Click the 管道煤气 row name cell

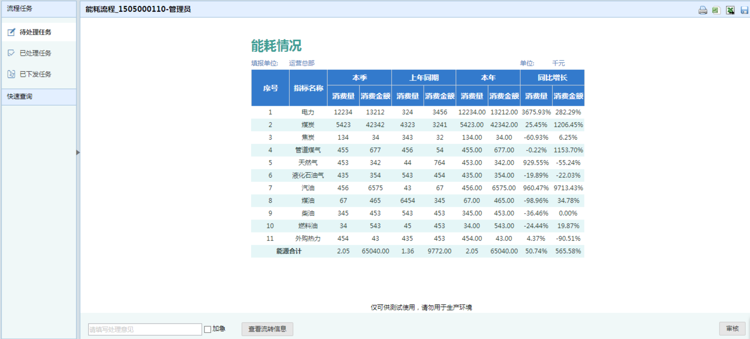click(x=308, y=150)
